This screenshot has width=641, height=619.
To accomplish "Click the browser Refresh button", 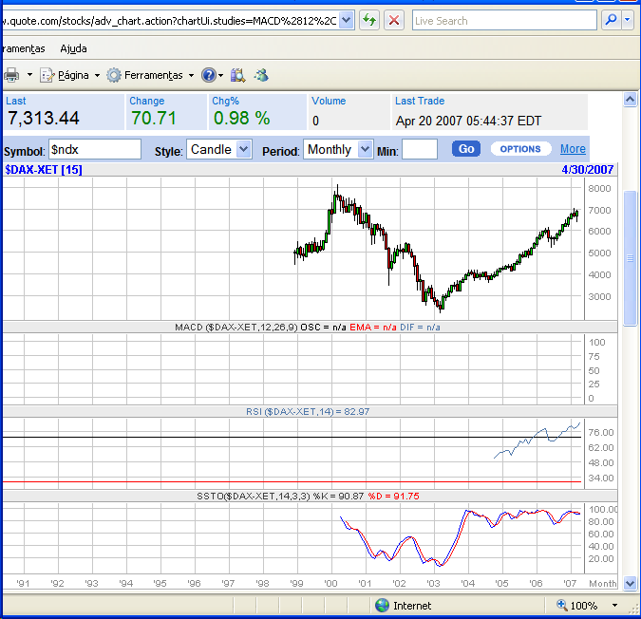I will point(368,20).
